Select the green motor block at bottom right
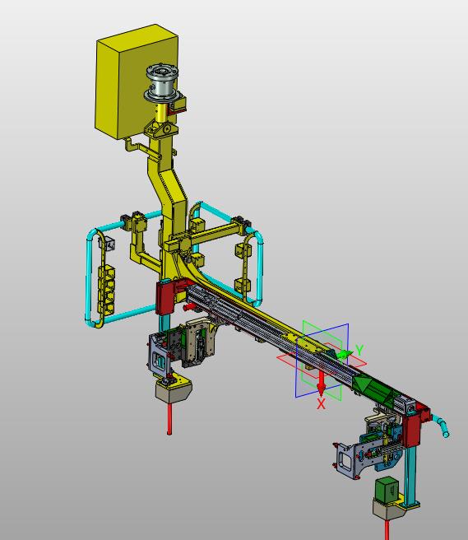 pyautogui.click(x=387, y=489)
